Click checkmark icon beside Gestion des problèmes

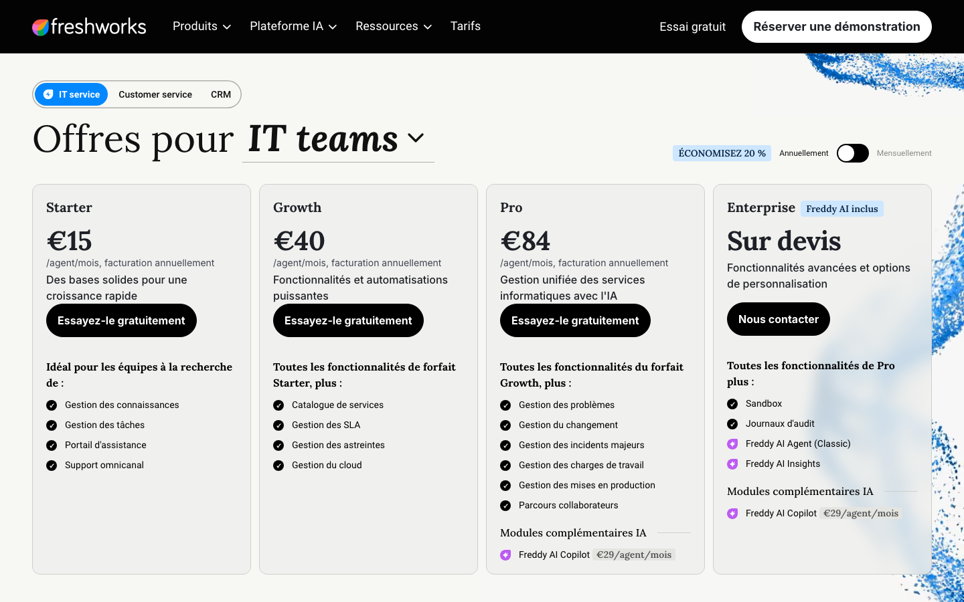coord(505,405)
